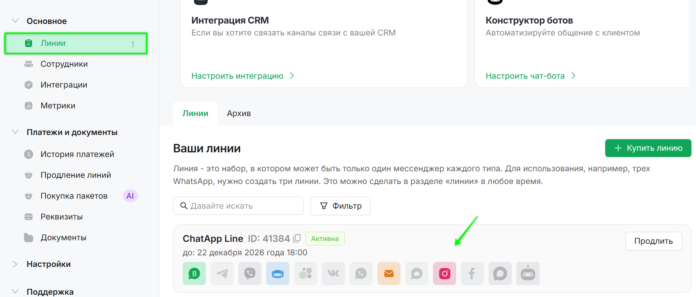
Task: Expand the Настройки sidebar section
Action: point(15,264)
